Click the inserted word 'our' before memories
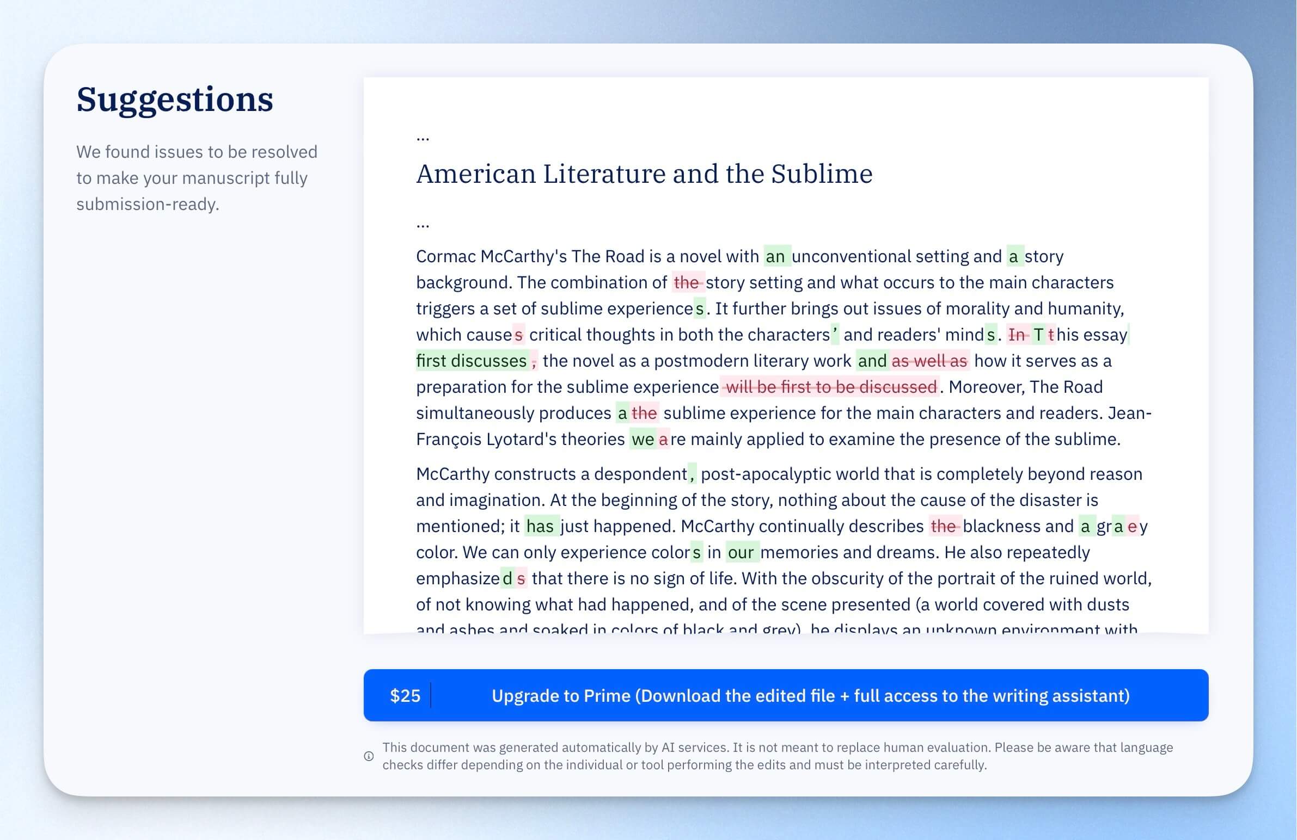Image resolution: width=1297 pixels, height=840 pixels. pos(741,552)
